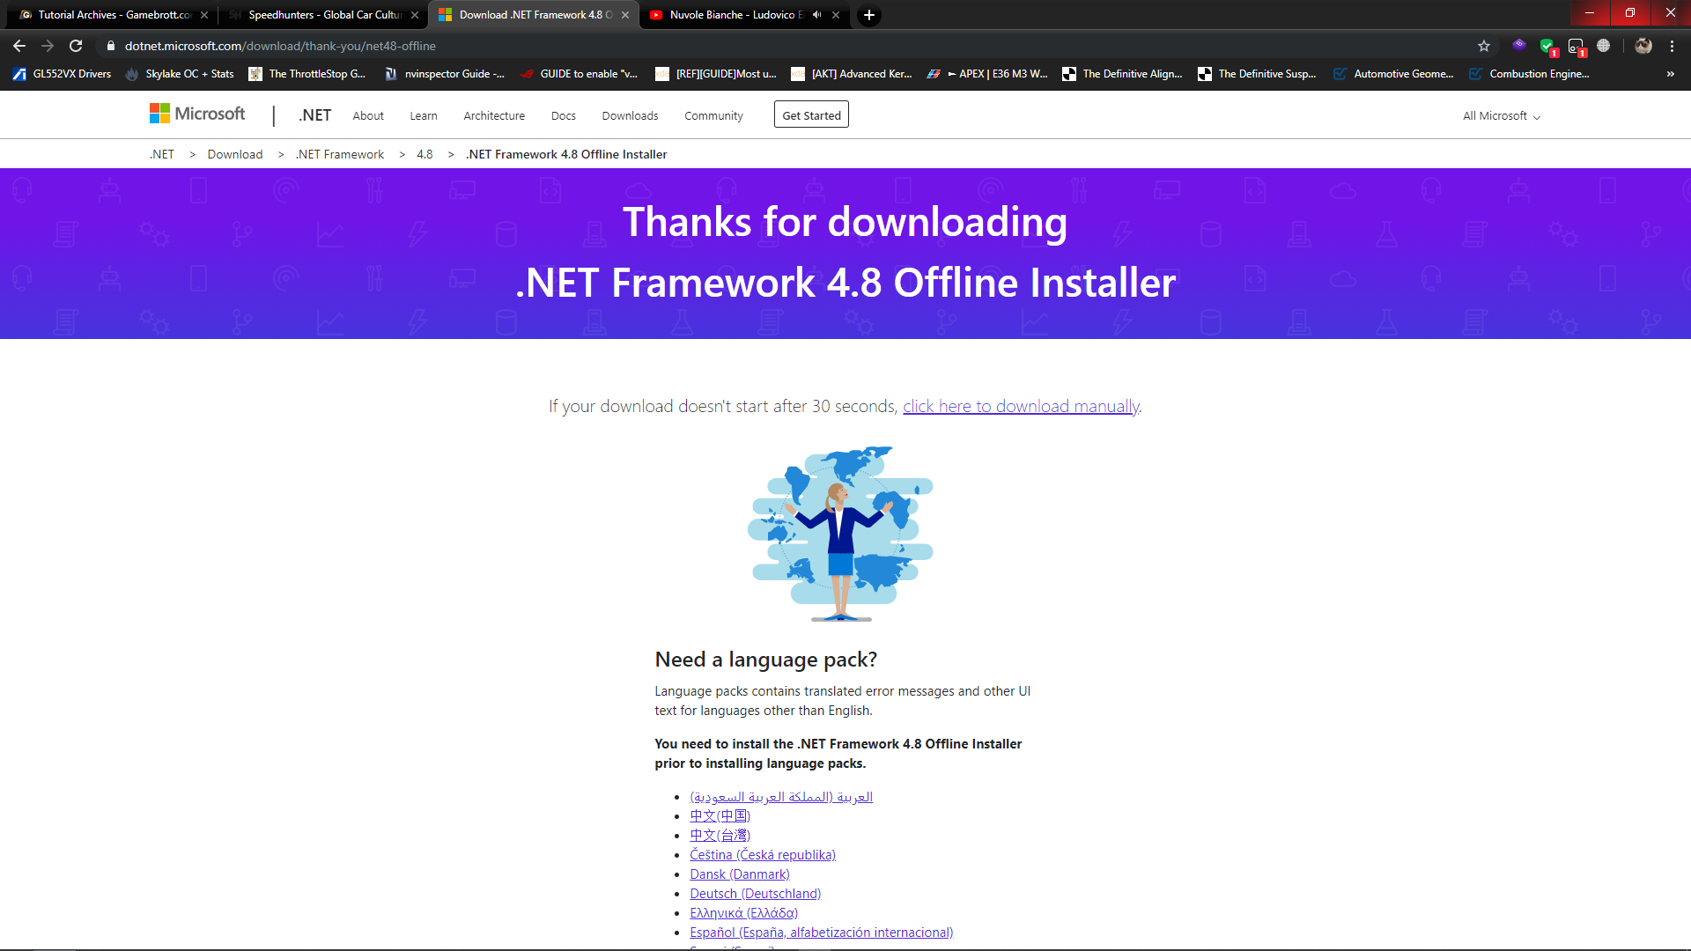
Task: Click the Download breadcrumb link
Action: click(x=235, y=154)
